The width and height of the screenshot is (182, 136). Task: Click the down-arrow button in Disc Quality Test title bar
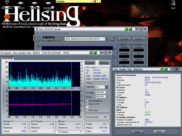coord(102,53)
